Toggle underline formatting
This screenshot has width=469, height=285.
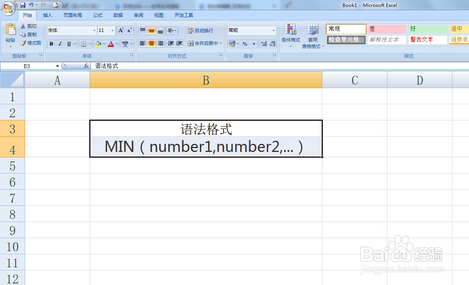click(x=69, y=44)
